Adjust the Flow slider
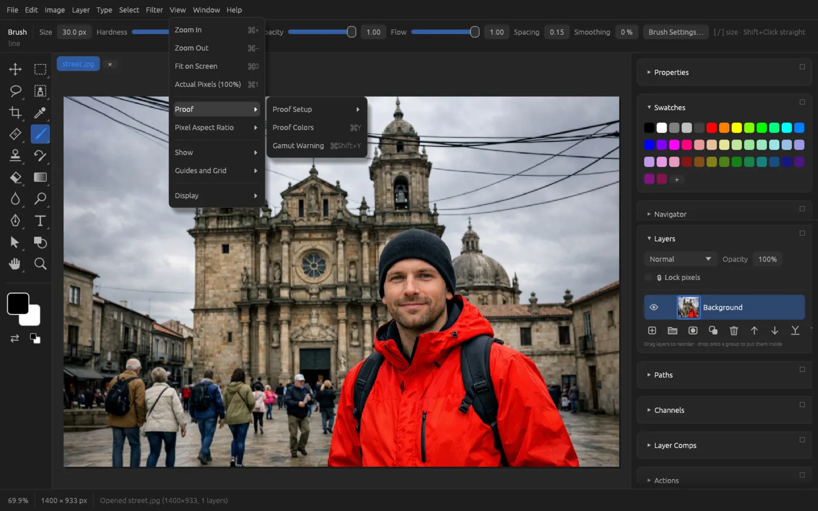This screenshot has height=511, width=818. click(x=445, y=32)
